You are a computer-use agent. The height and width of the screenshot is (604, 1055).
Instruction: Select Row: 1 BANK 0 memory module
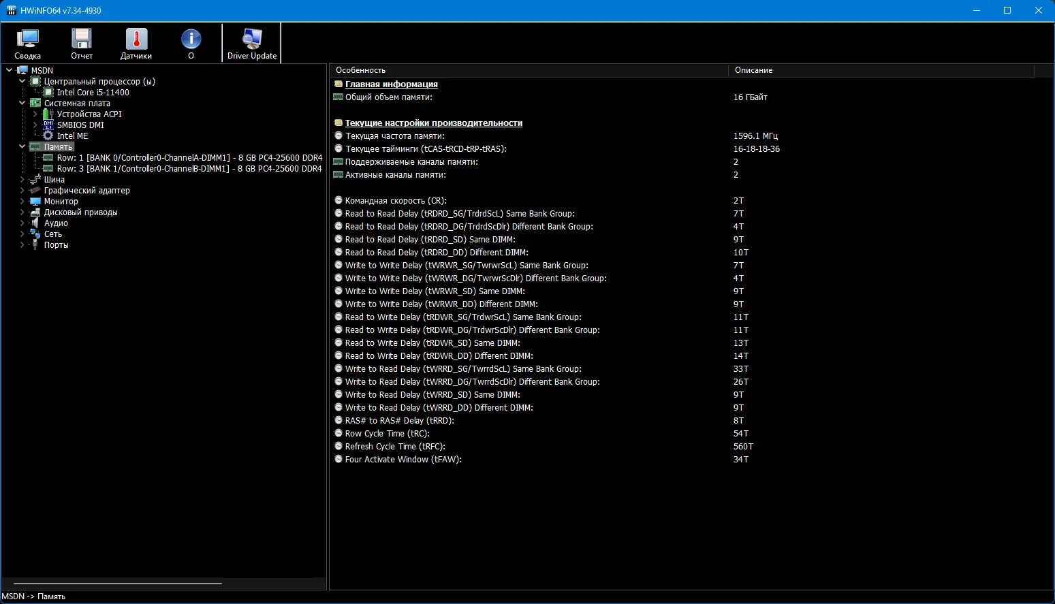click(x=189, y=157)
